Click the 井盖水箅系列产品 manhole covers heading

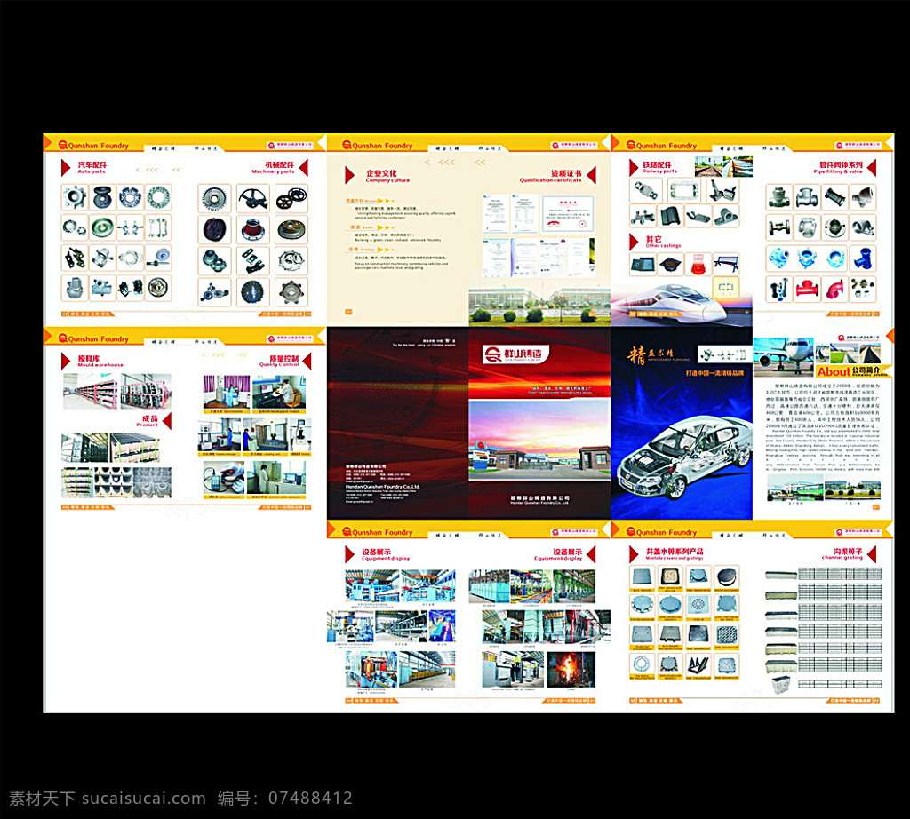675,553
